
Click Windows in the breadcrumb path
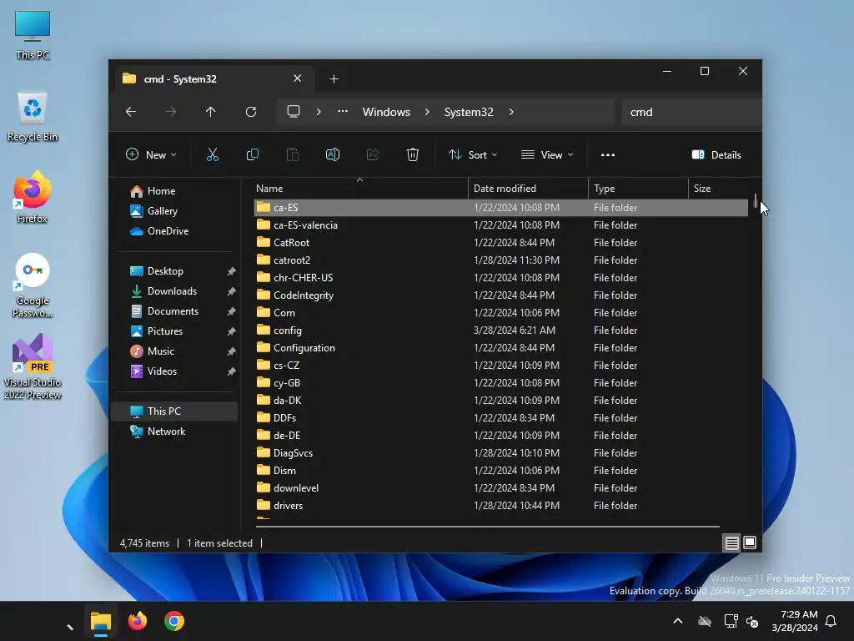click(386, 112)
